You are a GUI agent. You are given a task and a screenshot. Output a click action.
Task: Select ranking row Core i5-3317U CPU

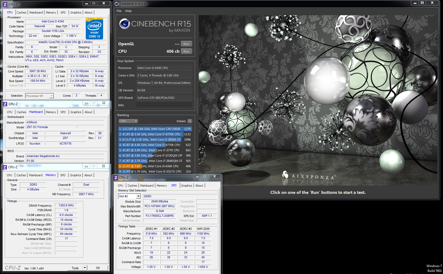155,171
